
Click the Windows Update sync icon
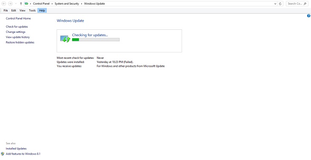[x=65, y=39]
